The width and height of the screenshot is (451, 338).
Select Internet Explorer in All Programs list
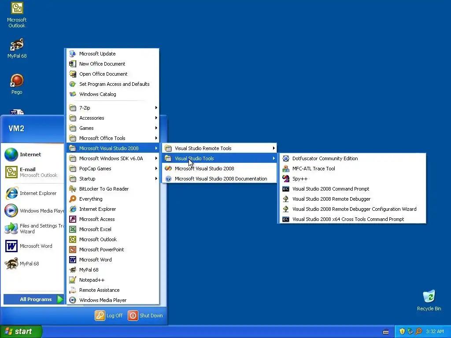[113, 209]
